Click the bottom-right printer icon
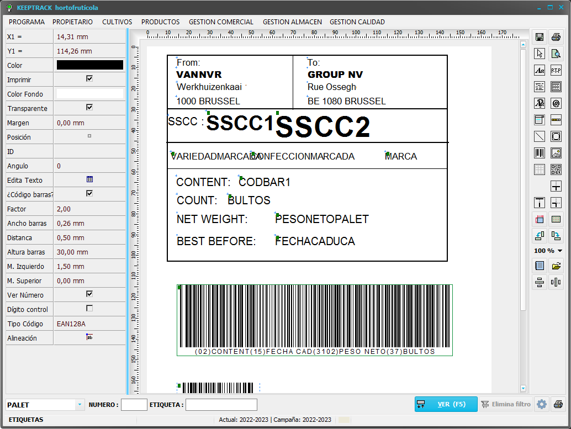The height and width of the screenshot is (429, 571). 558,404
